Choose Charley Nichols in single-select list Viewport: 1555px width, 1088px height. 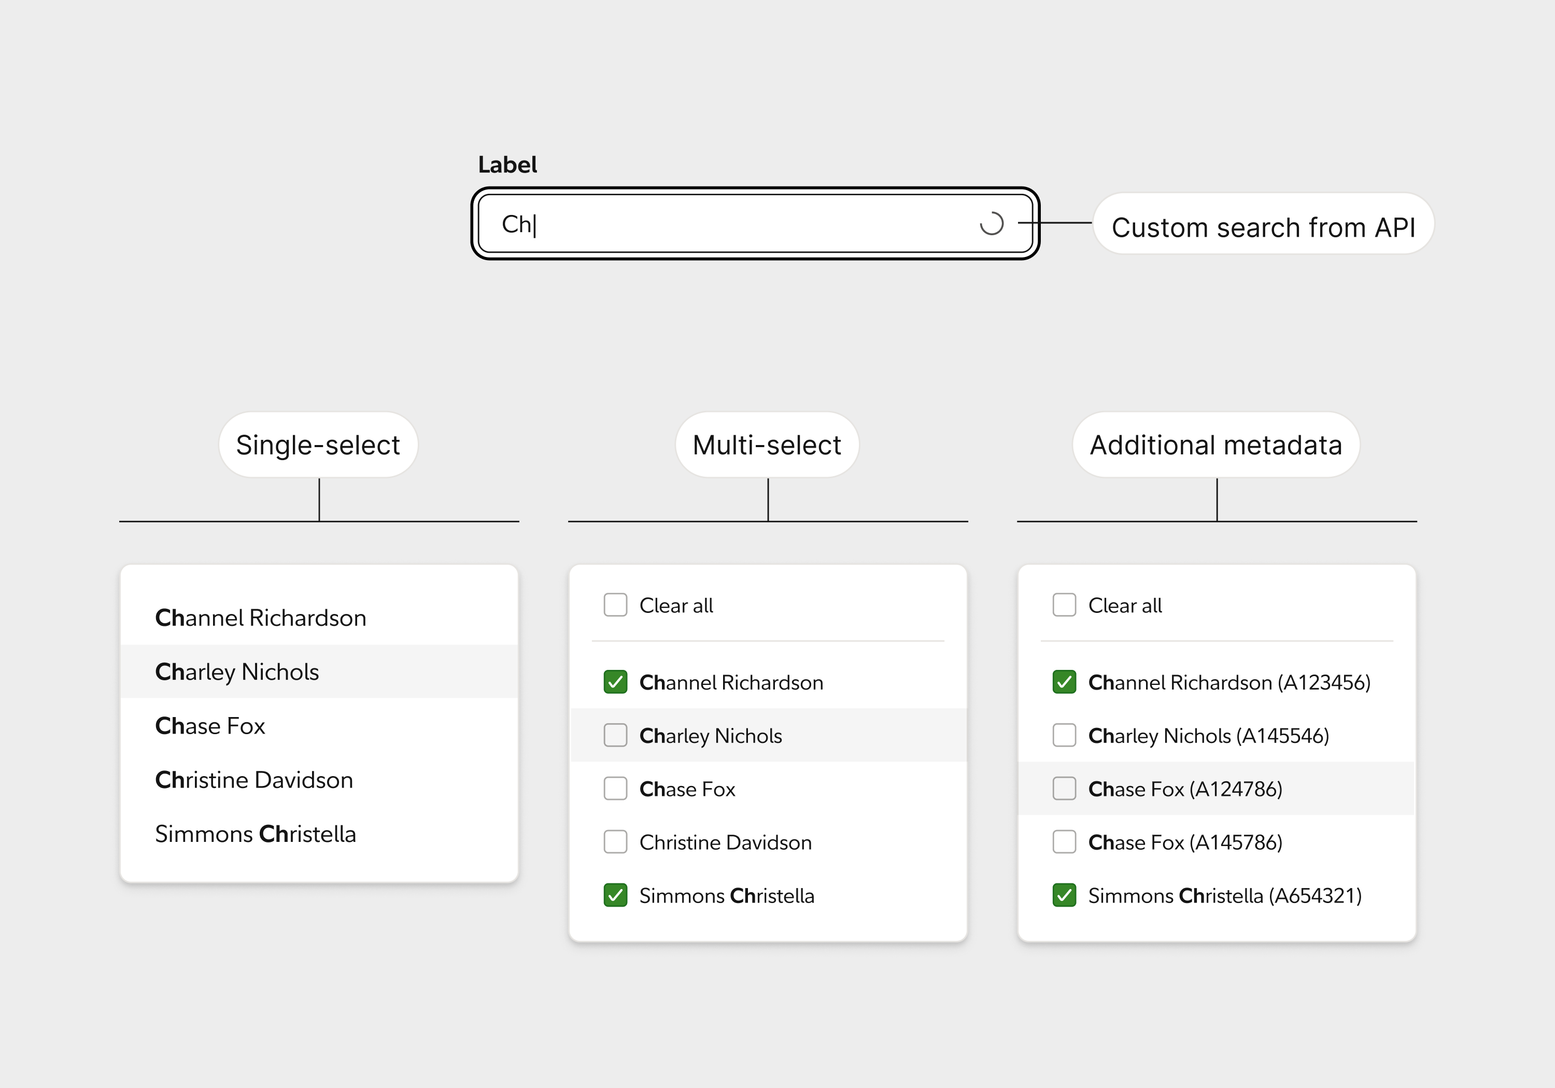tap(237, 671)
